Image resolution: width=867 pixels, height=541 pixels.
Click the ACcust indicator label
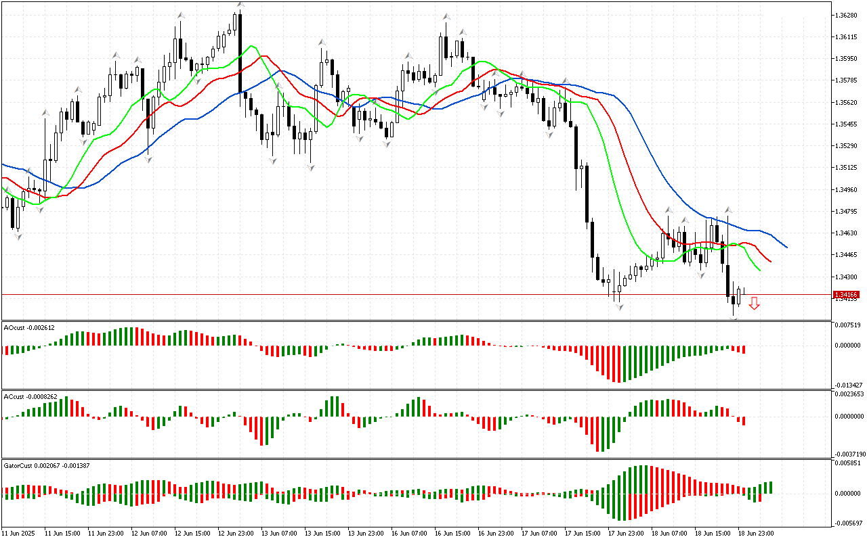click(30, 396)
